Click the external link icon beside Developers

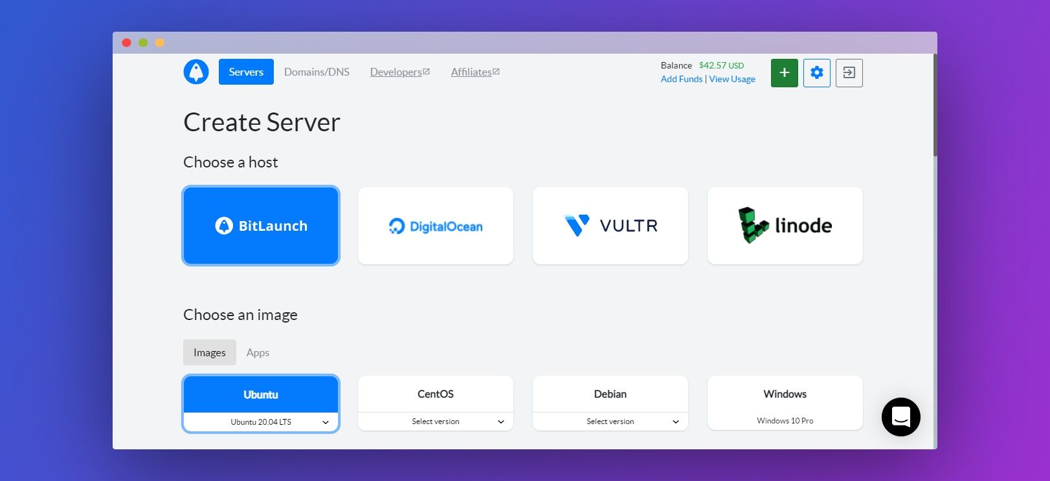[427, 71]
